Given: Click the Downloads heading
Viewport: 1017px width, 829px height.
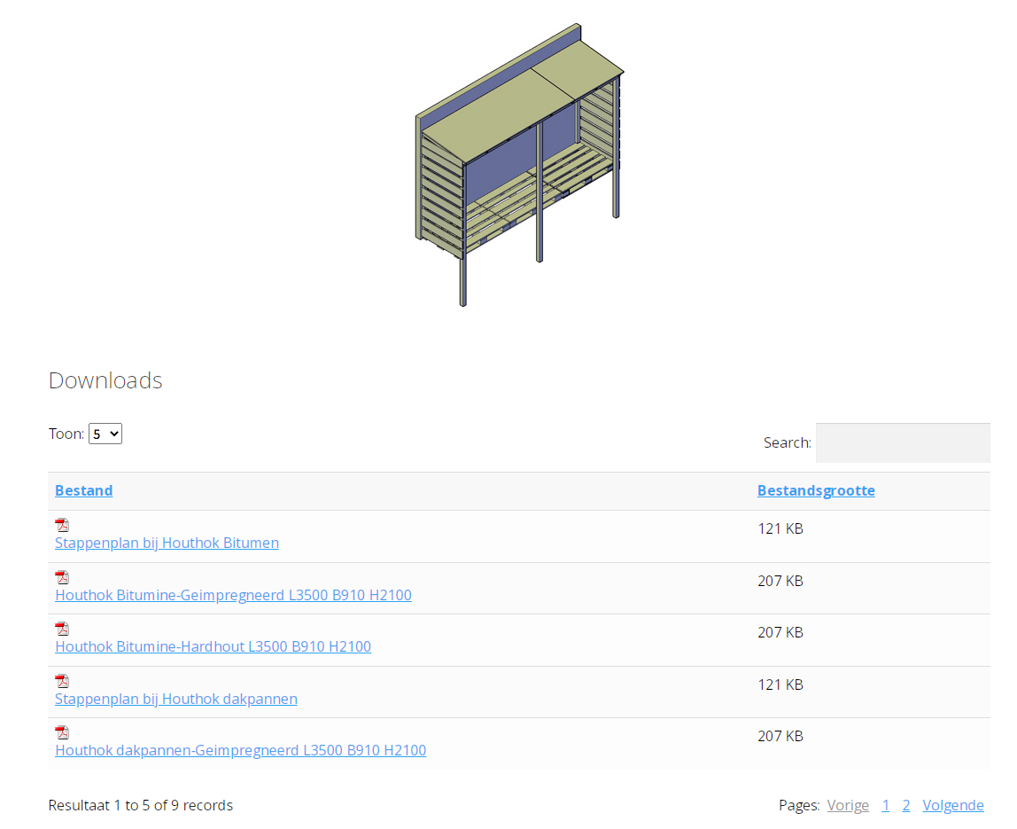Looking at the screenshot, I should point(105,380).
